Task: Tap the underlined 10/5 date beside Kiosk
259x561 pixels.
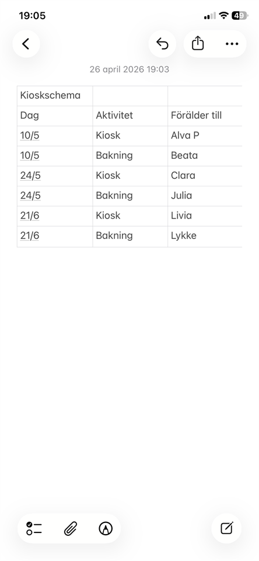Action: [x=30, y=136]
